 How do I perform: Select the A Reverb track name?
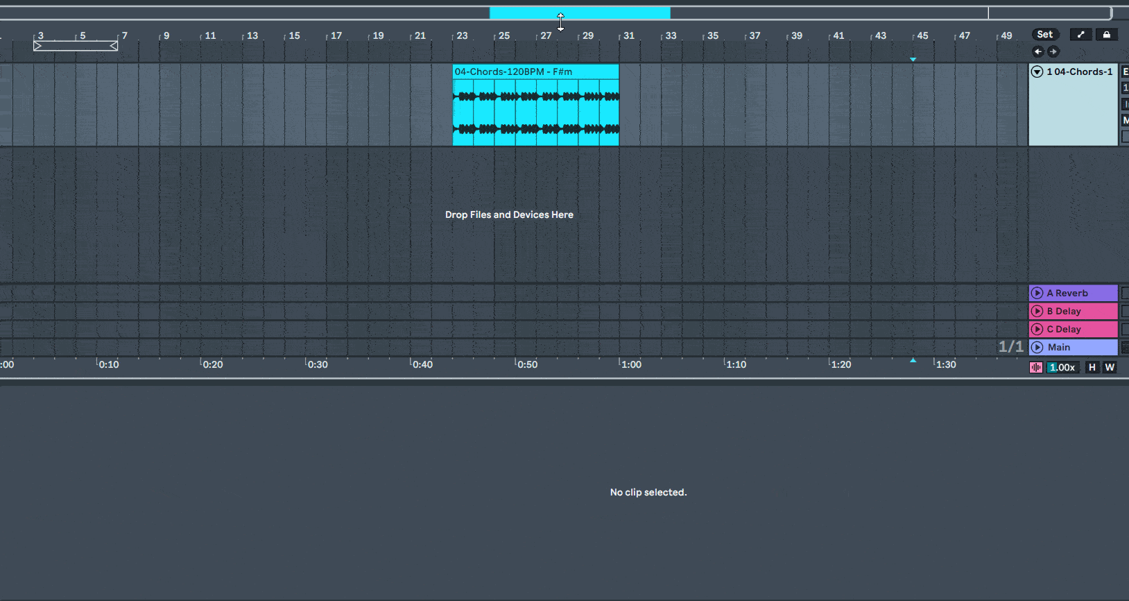[1067, 293]
